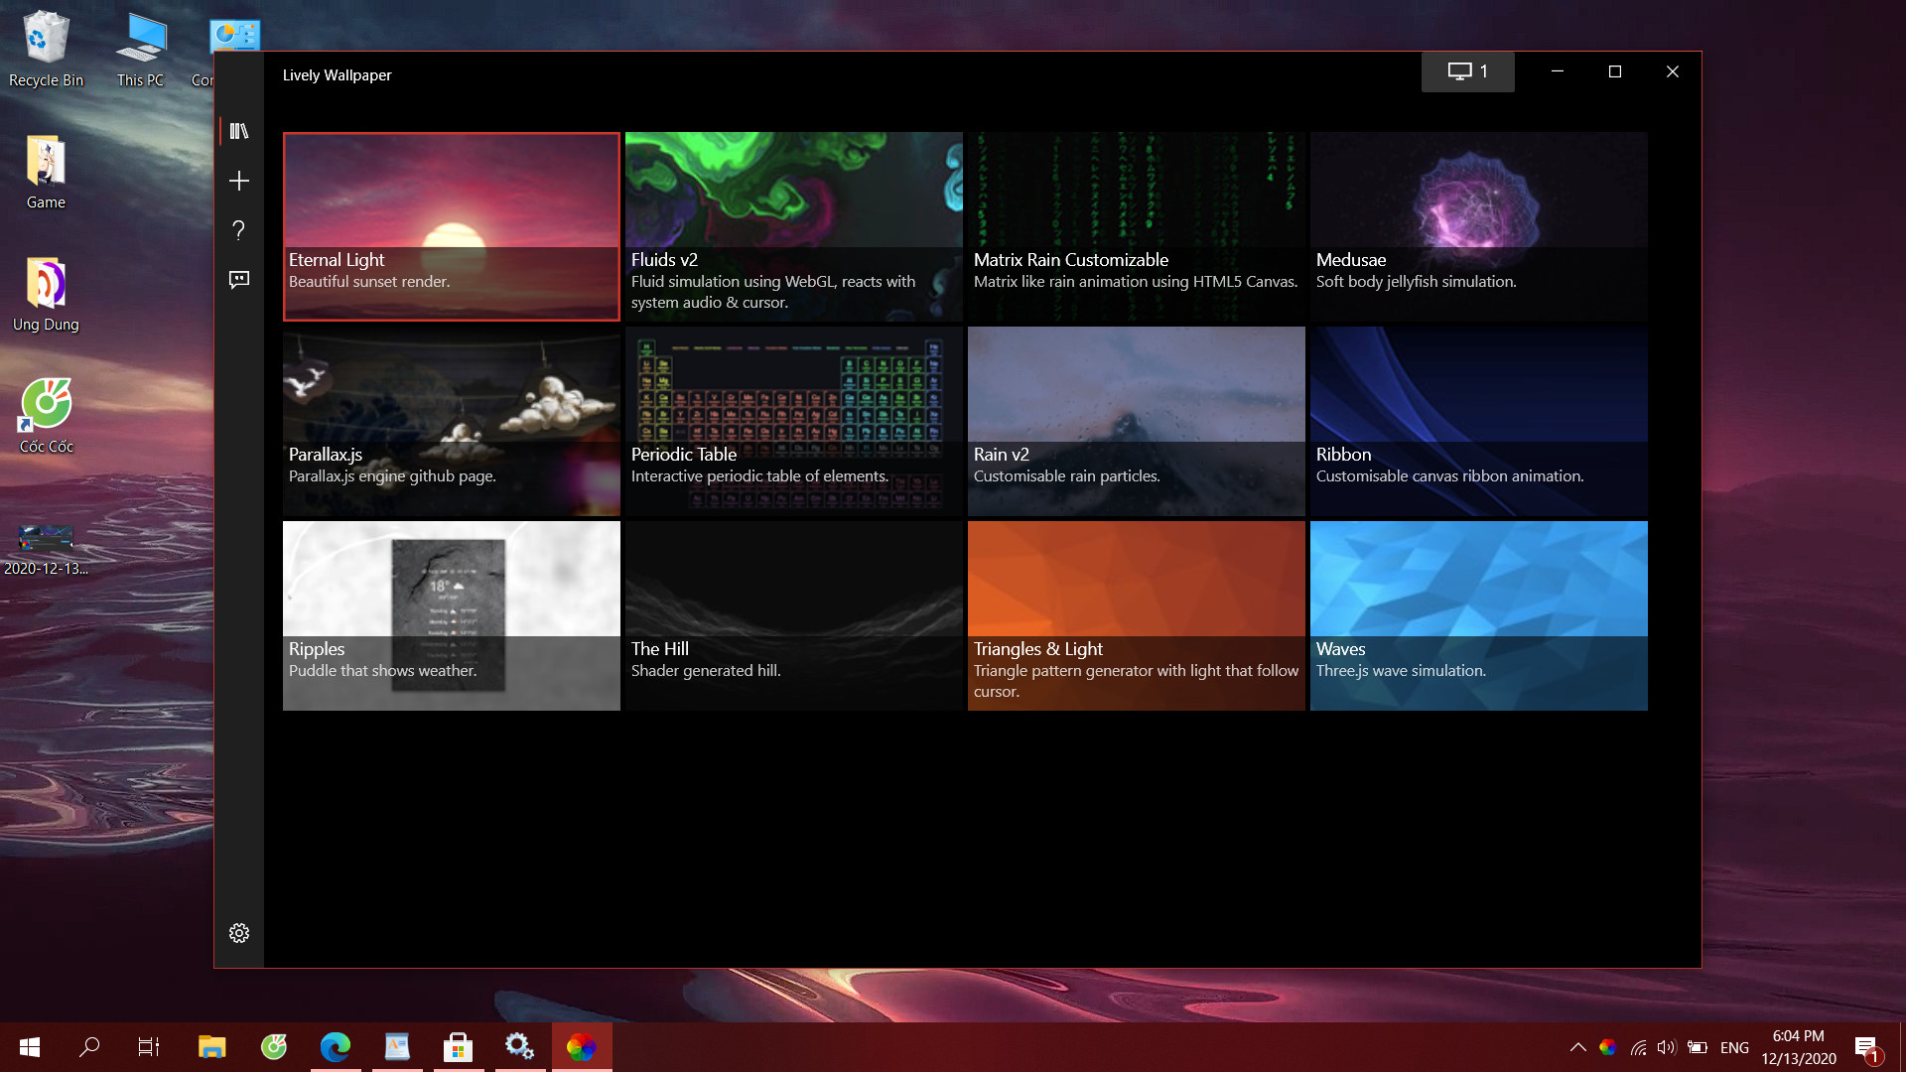The image size is (1906, 1072).
Task: Open the Periodic Table interactive wallpaper
Action: (793, 420)
